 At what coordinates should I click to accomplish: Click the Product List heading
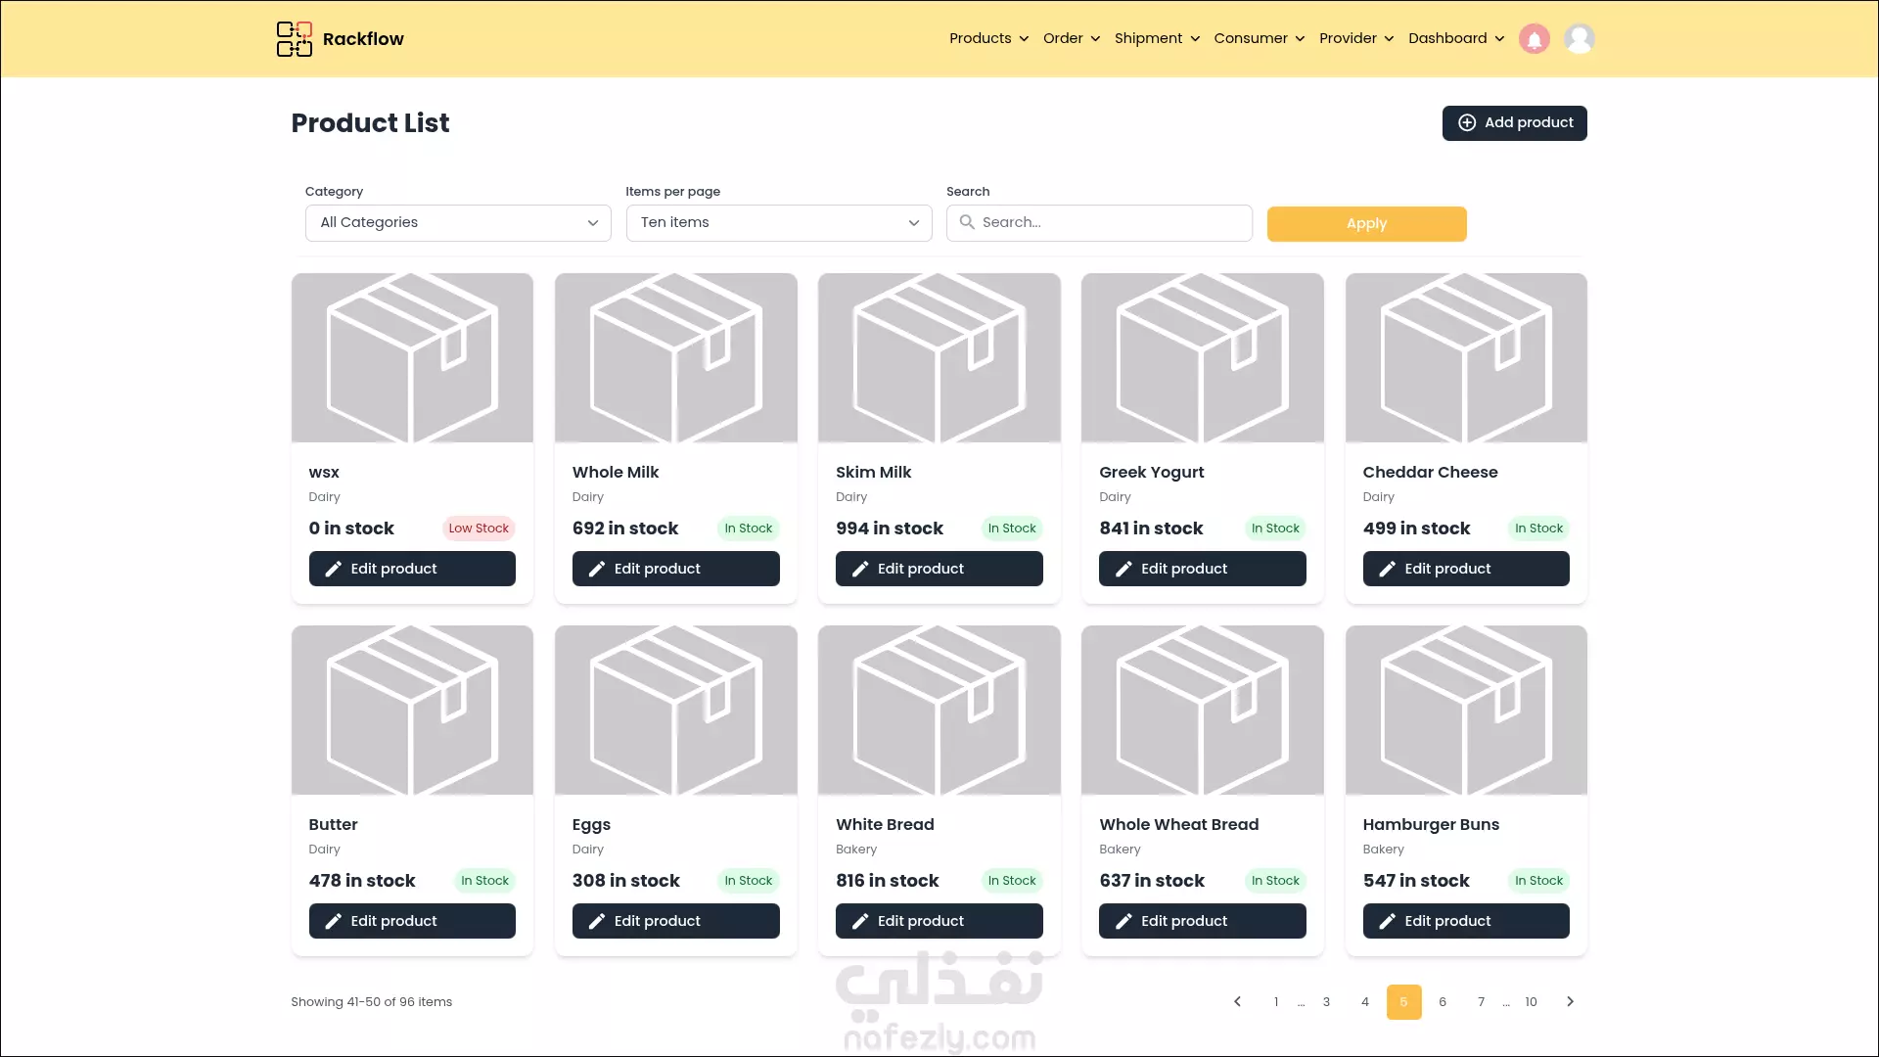point(370,122)
